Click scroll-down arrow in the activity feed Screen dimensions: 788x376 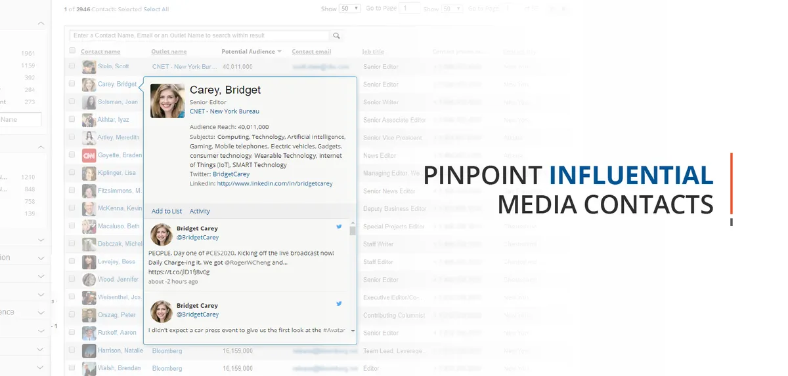353,331
